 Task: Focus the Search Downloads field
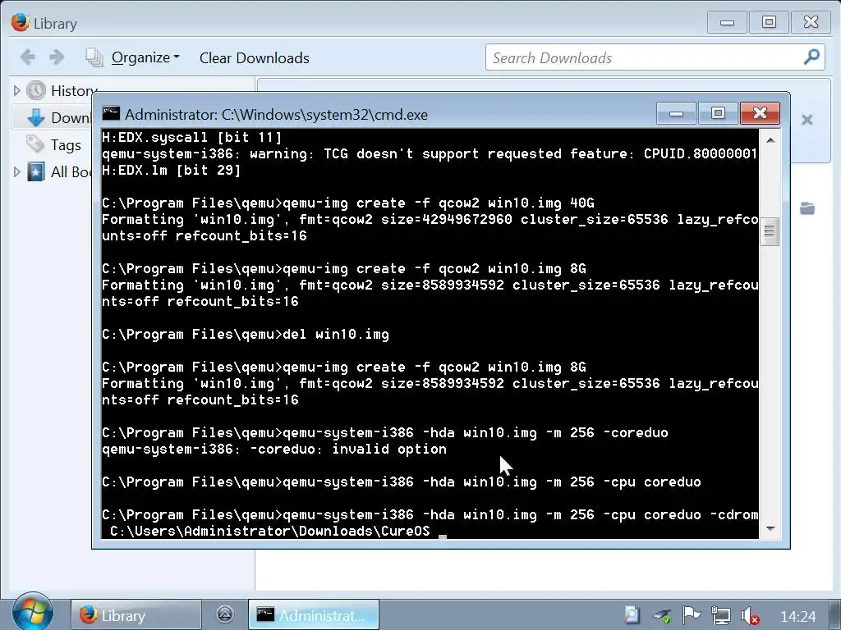pyautogui.click(x=655, y=57)
